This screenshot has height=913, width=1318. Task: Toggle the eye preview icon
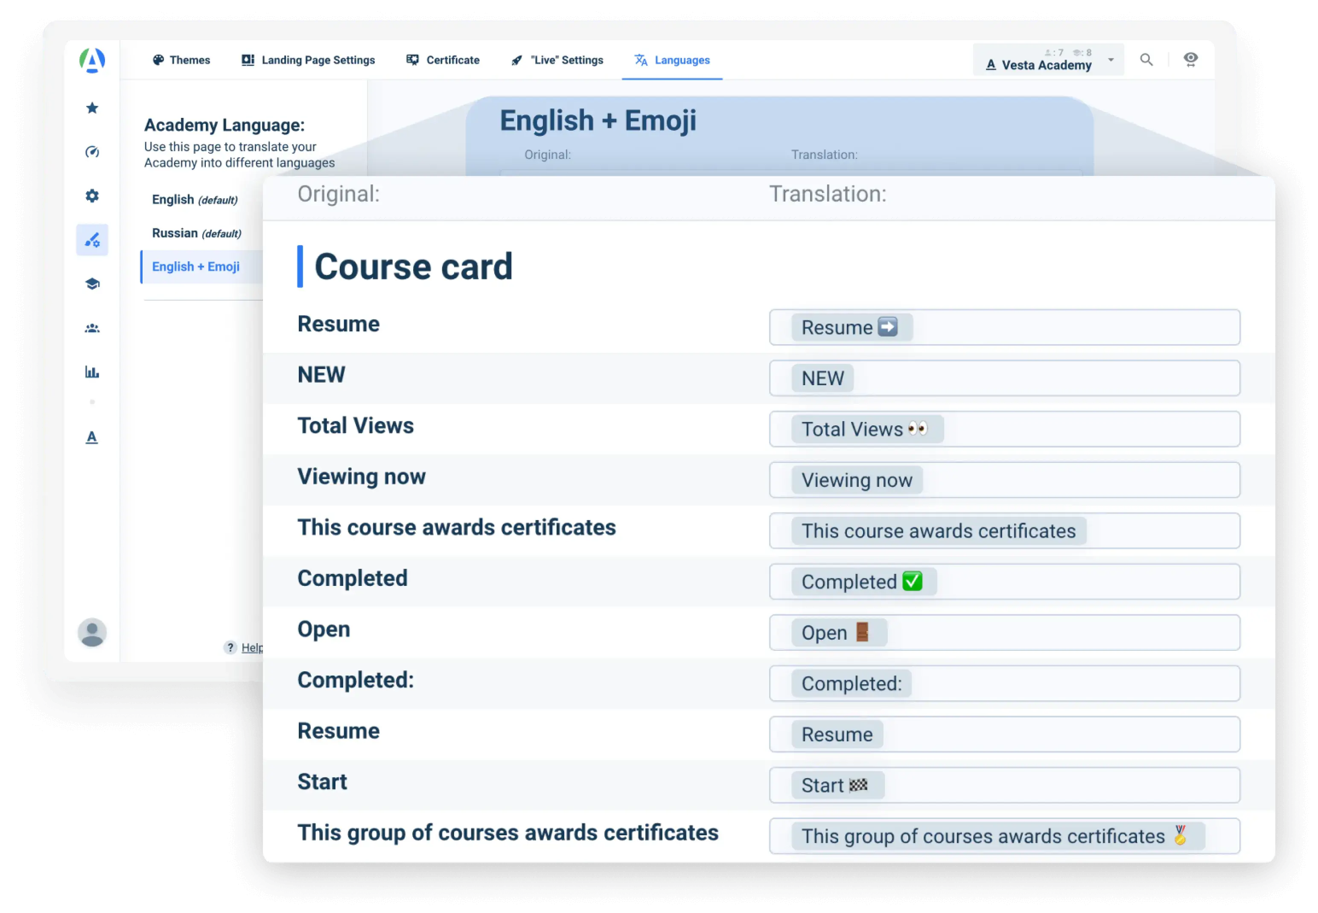(1190, 59)
